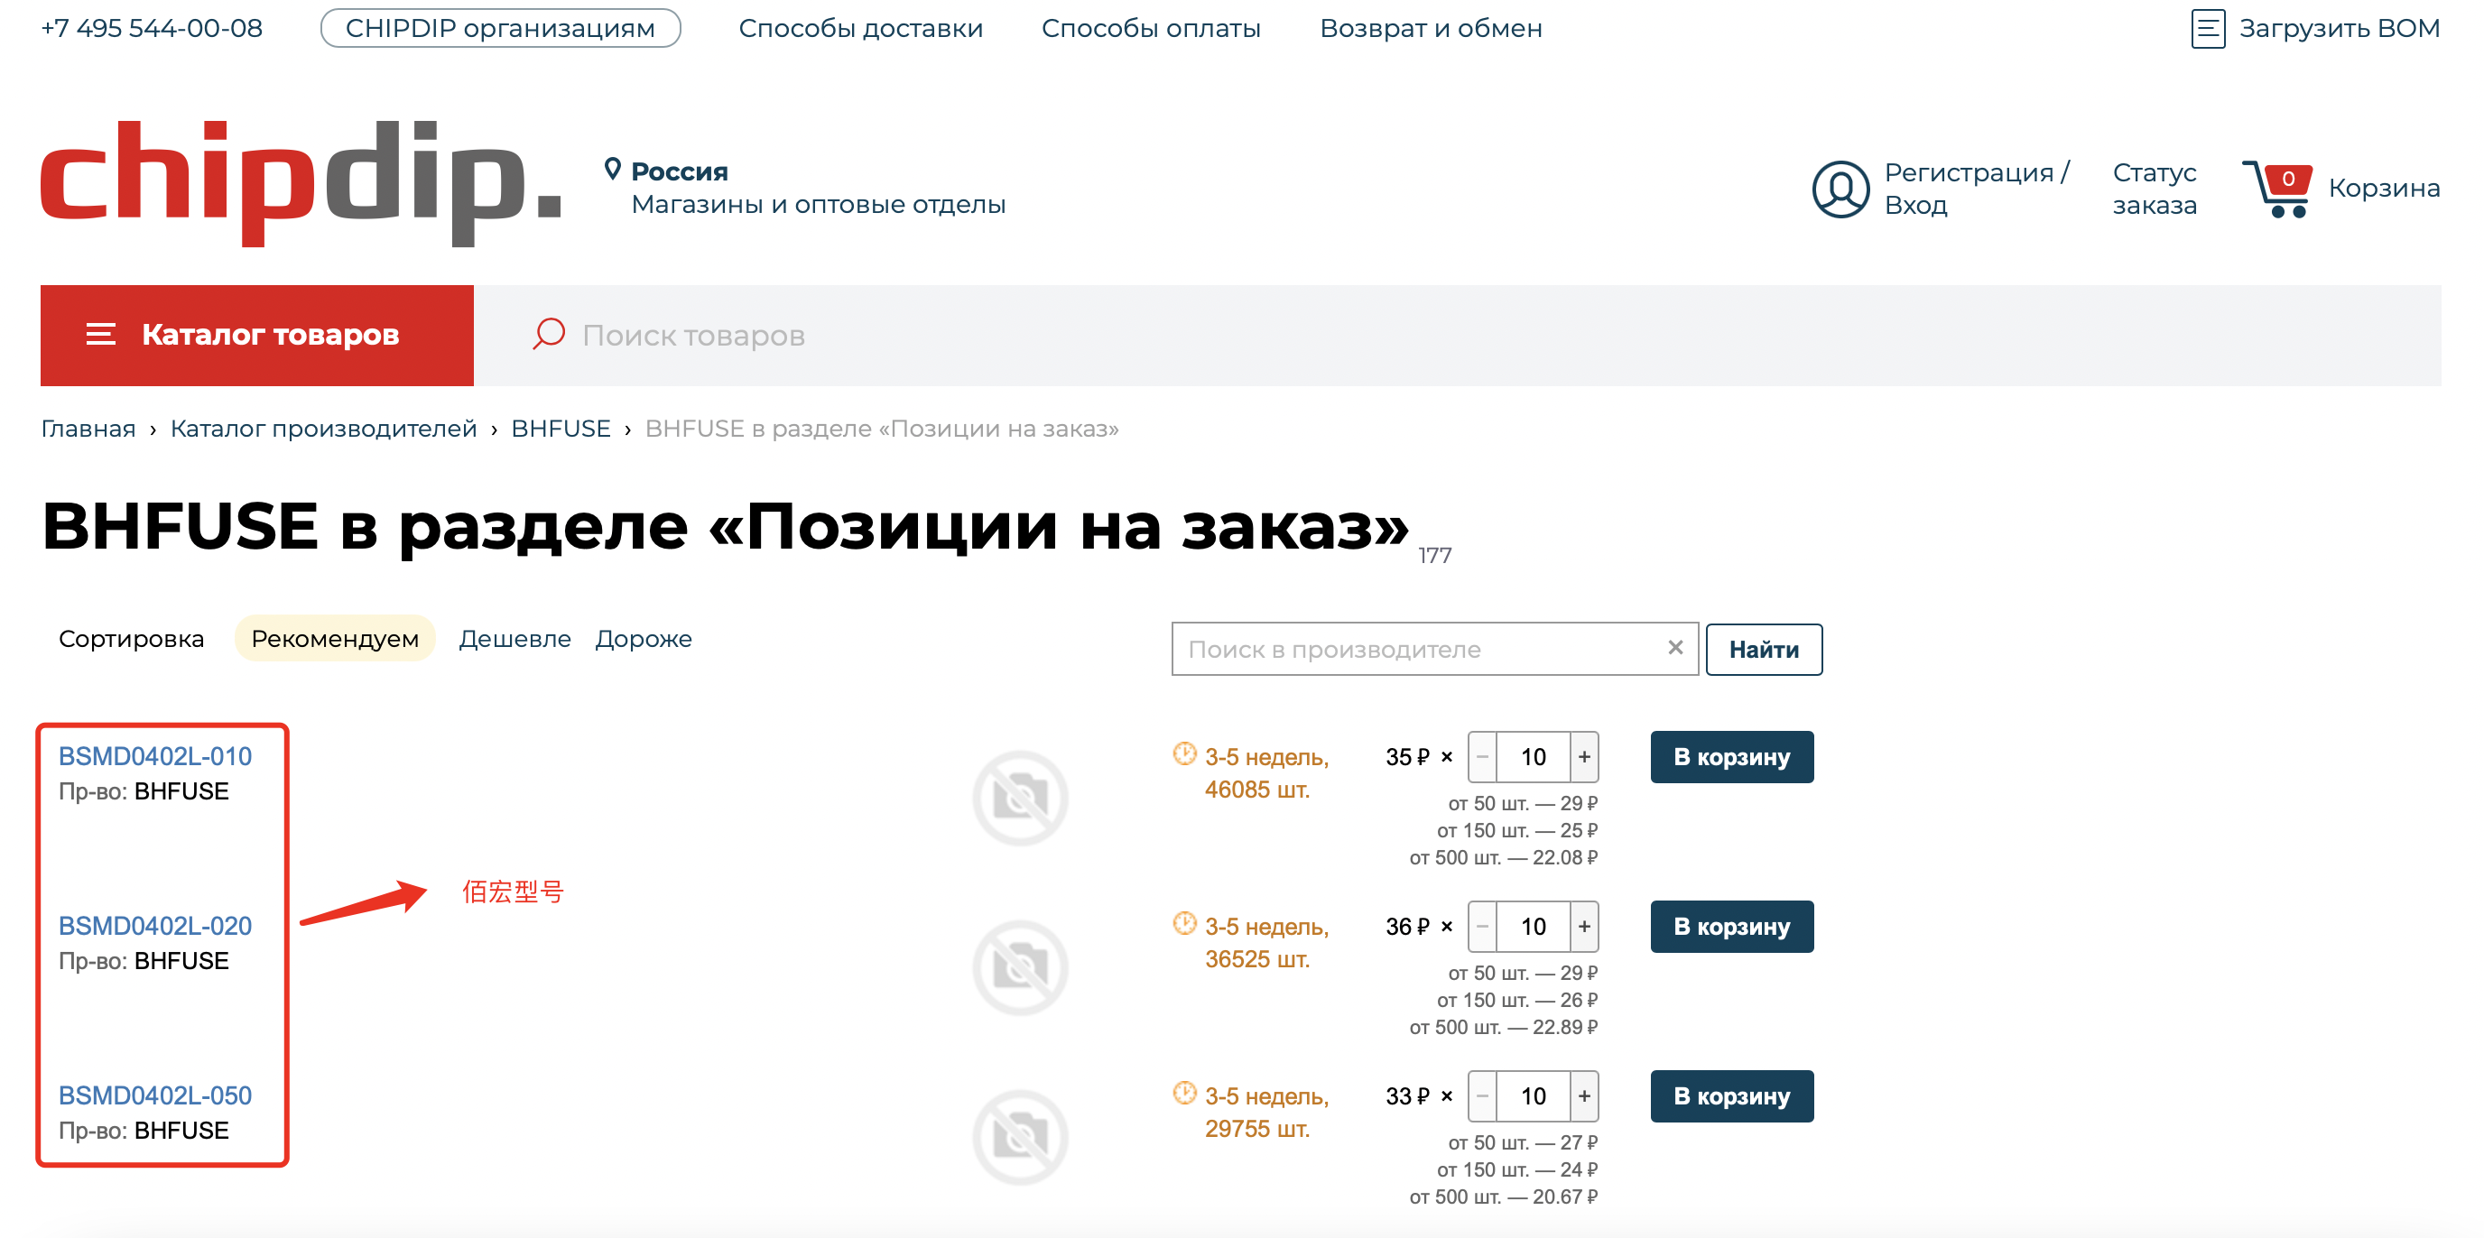Click the clock icon for BSMD0402L-020 delivery
The width and height of the screenshot is (2484, 1238).
(1184, 924)
